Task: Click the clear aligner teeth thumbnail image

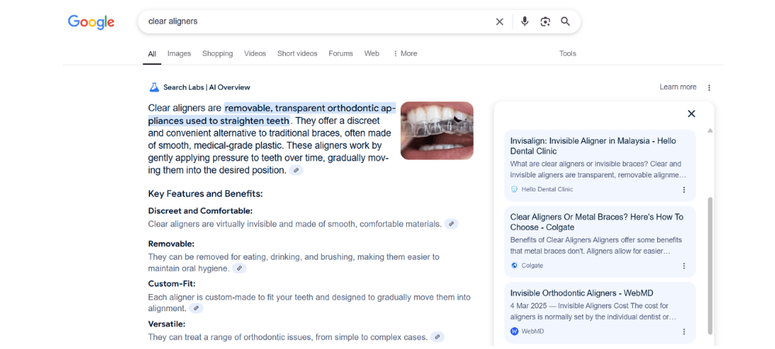Action: coord(437,130)
